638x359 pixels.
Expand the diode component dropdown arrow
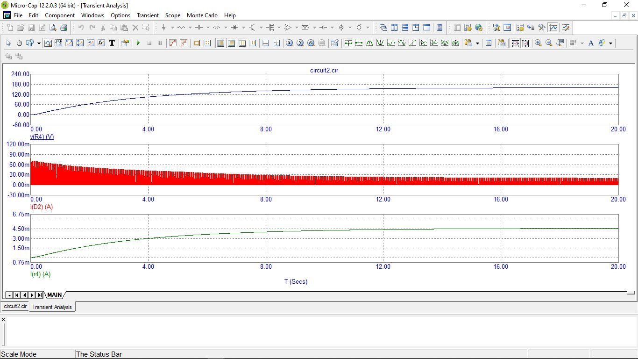point(243,28)
